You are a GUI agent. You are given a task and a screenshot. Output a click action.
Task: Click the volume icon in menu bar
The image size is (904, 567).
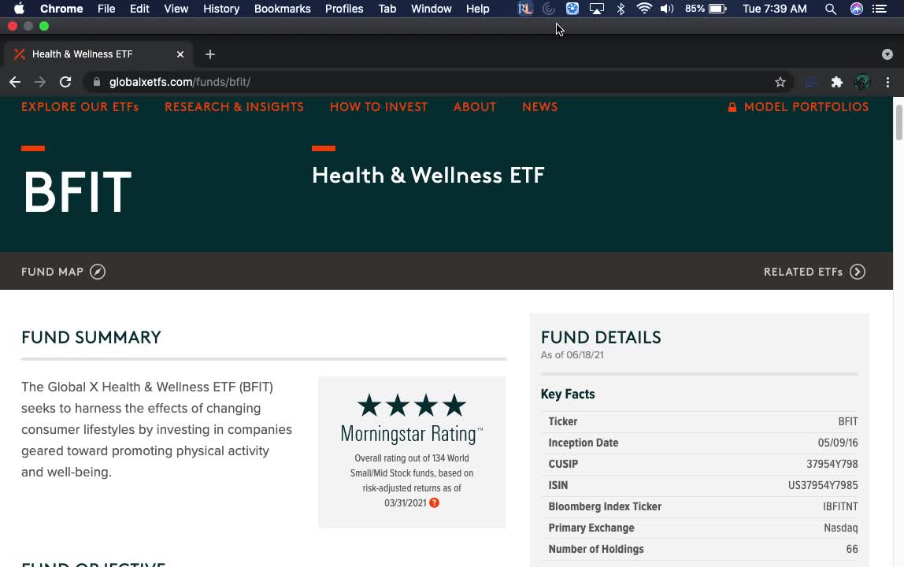[x=666, y=9]
